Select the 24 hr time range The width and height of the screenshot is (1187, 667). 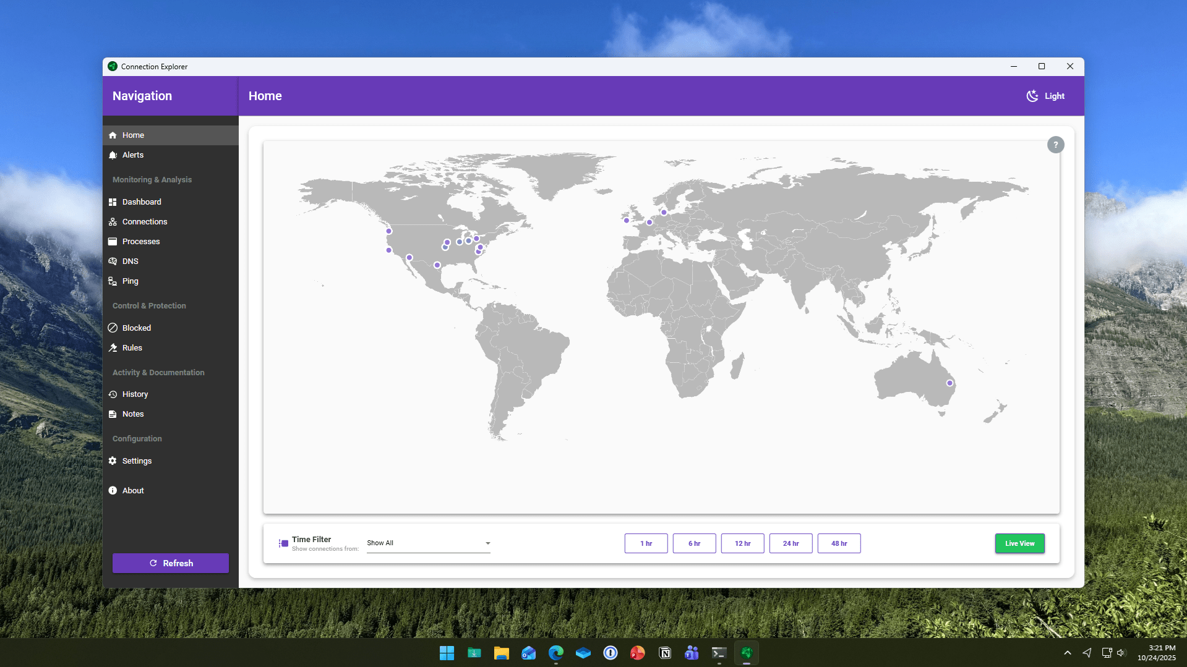(x=791, y=543)
